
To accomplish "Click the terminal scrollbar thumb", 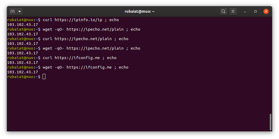I will coord(270,122).
